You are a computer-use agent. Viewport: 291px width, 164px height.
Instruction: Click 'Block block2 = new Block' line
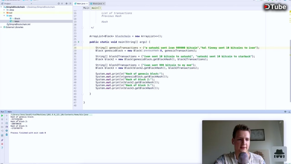151,59
